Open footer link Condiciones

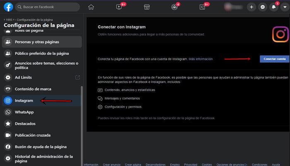coord(260,164)
